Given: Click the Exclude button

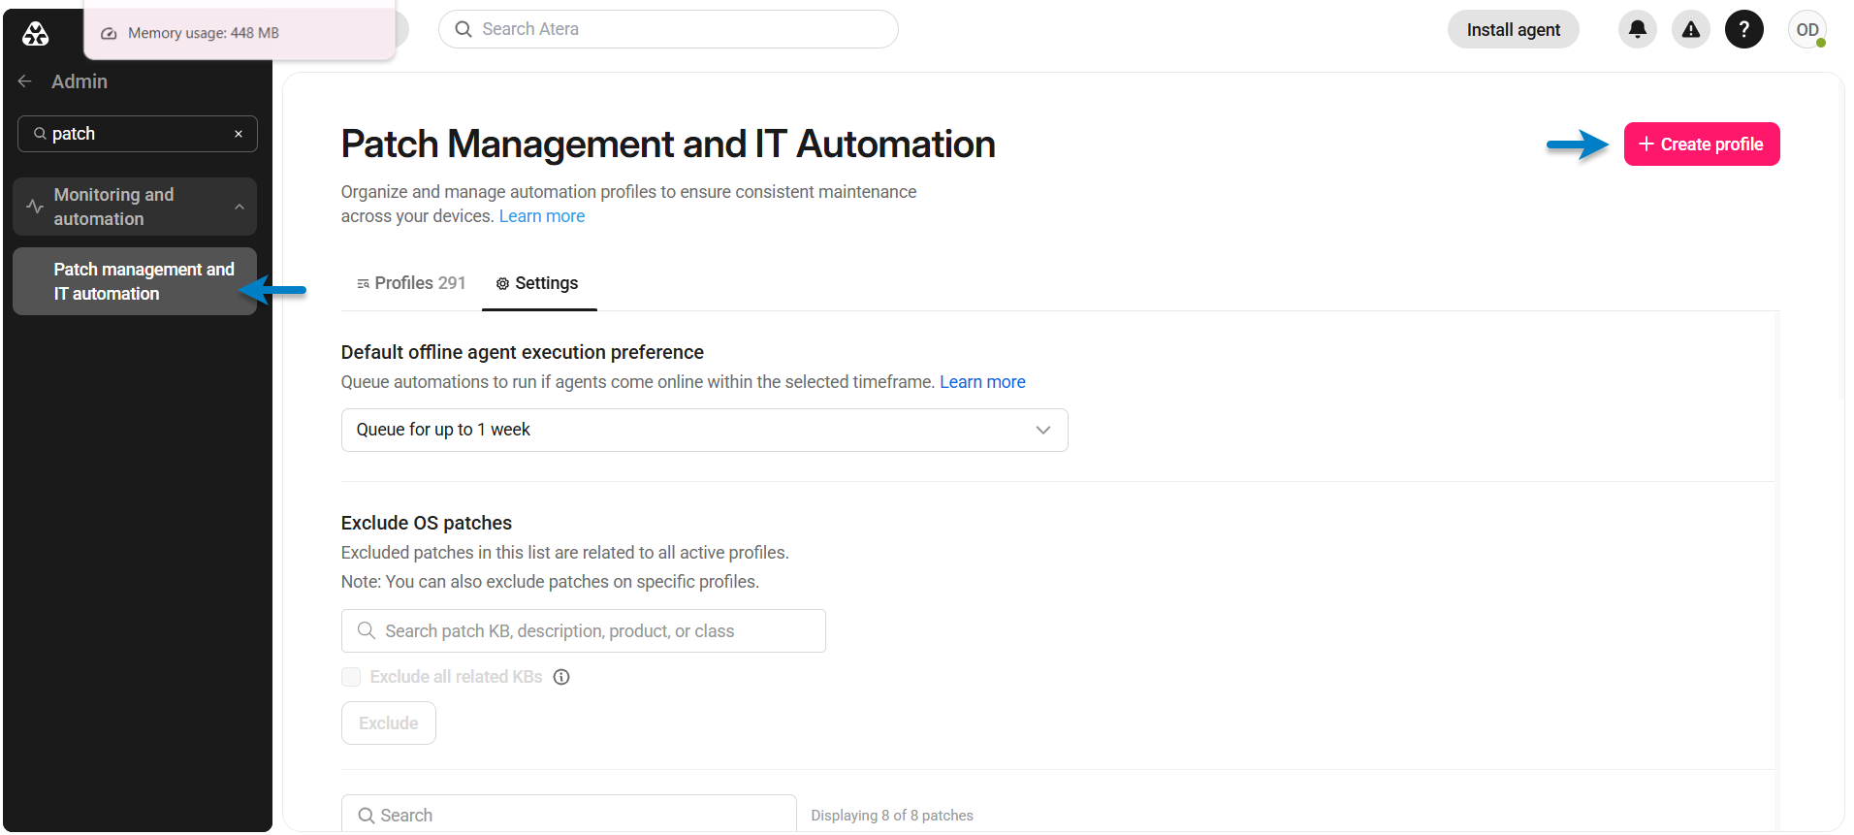Looking at the screenshot, I should click(x=389, y=723).
